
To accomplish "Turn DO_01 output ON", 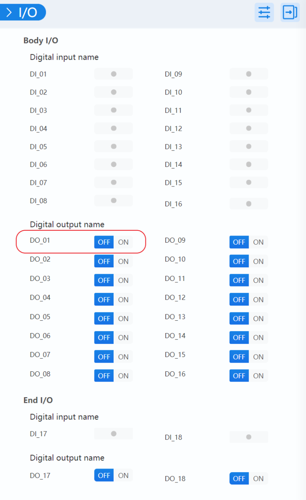I will [x=123, y=242].
